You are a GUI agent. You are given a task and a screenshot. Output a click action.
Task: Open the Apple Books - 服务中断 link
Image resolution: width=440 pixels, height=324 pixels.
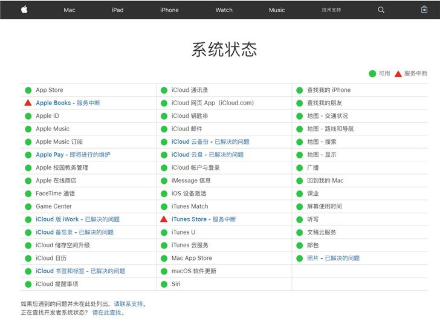coord(68,103)
